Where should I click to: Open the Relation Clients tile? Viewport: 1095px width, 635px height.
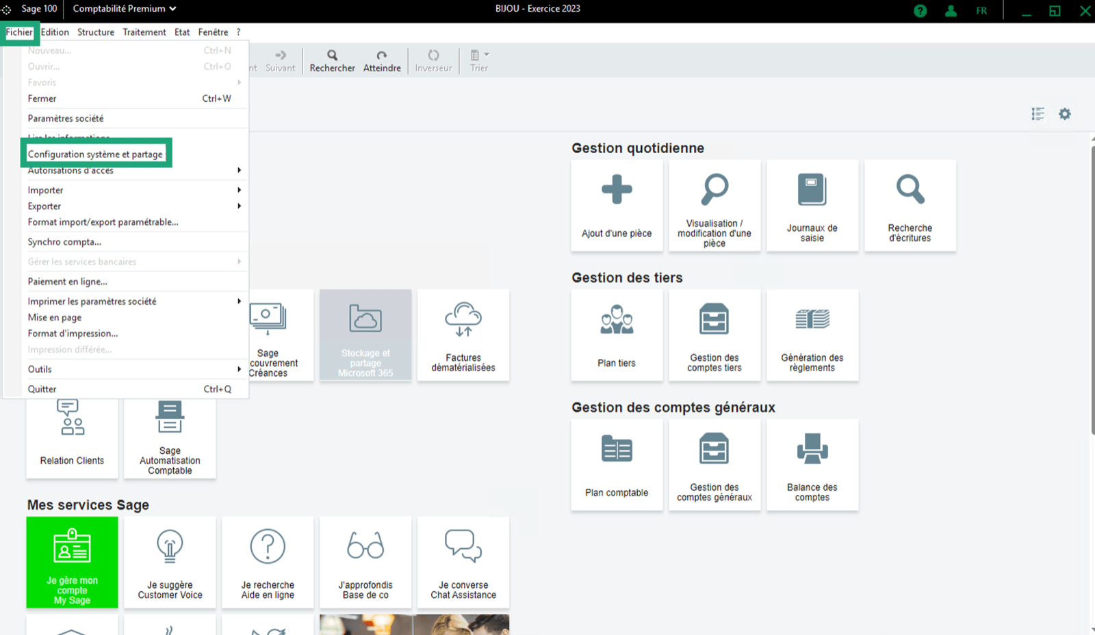click(72, 437)
